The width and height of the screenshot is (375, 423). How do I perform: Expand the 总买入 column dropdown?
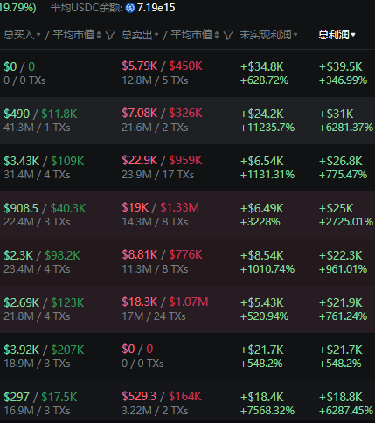click(x=38, y=35)
